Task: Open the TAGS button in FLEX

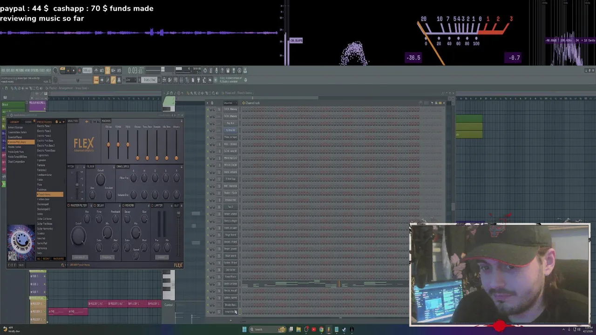Action: 21,265
